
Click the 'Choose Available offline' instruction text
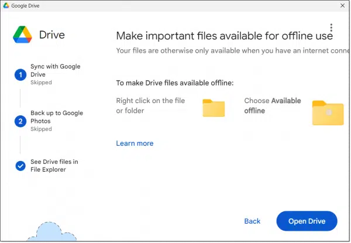pyautogui.click(x=271, y=105)
